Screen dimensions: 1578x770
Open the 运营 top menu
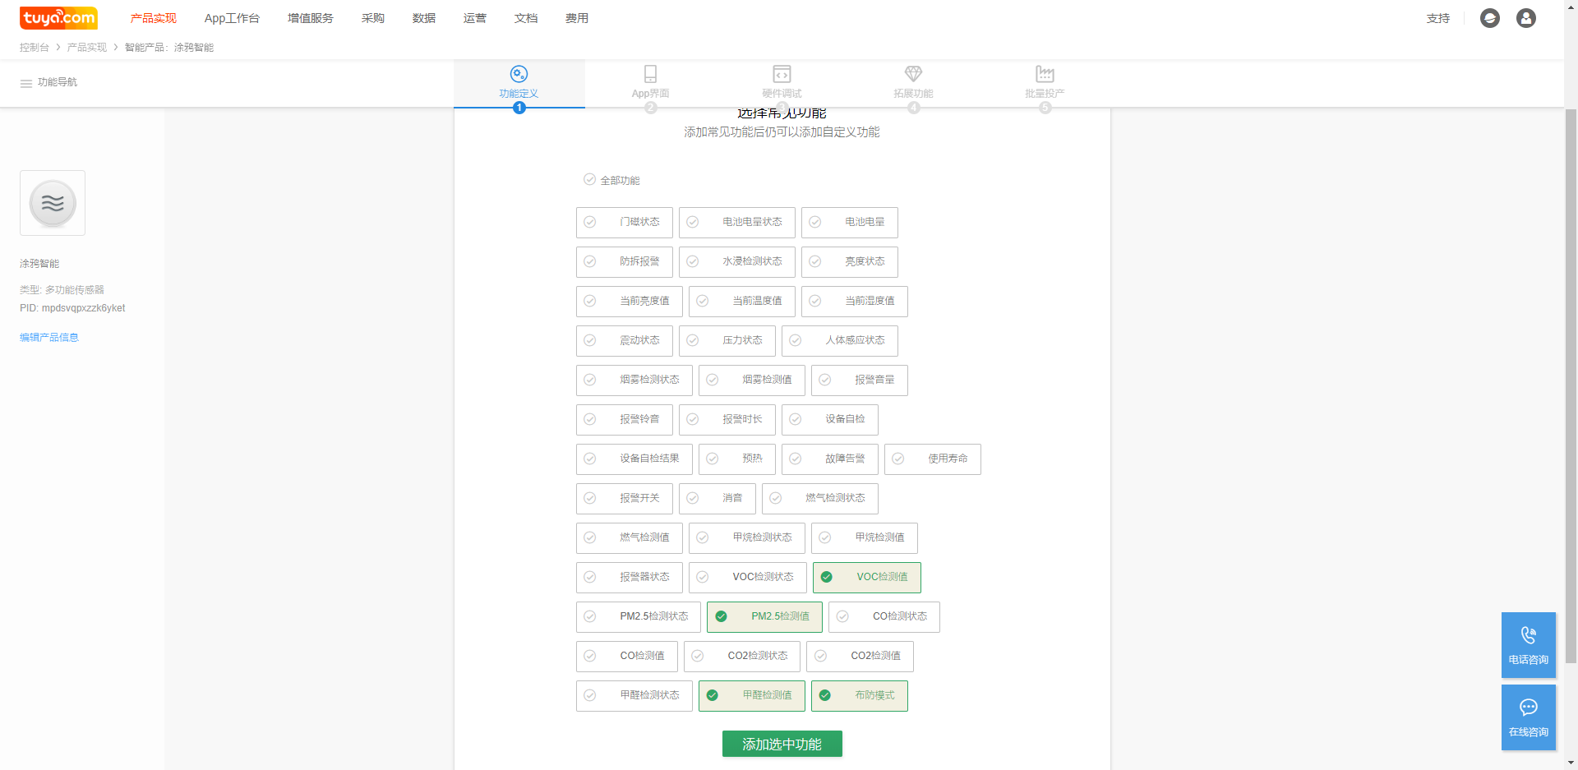pyautogui.click(x=475, y=18)
